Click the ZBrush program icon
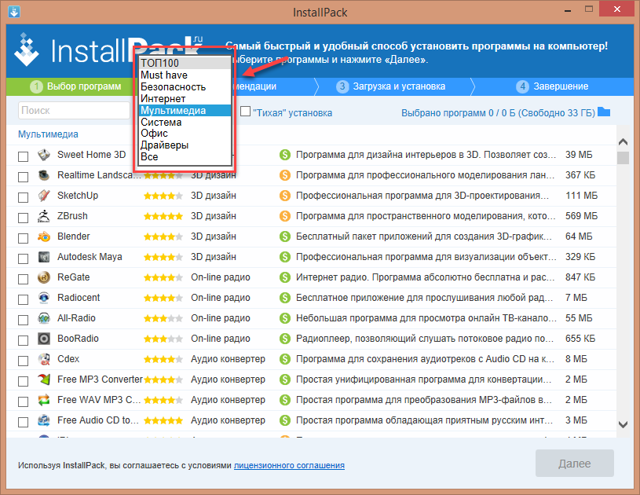The image size is (640, 495). (46, 216)
